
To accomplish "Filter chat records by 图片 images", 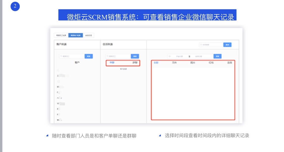I will (x=193, y=63).
